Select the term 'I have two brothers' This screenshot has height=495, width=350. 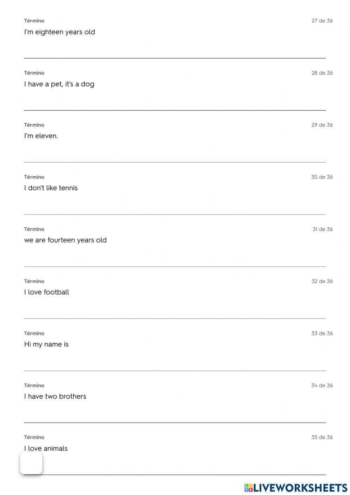[x=55, y=397]
